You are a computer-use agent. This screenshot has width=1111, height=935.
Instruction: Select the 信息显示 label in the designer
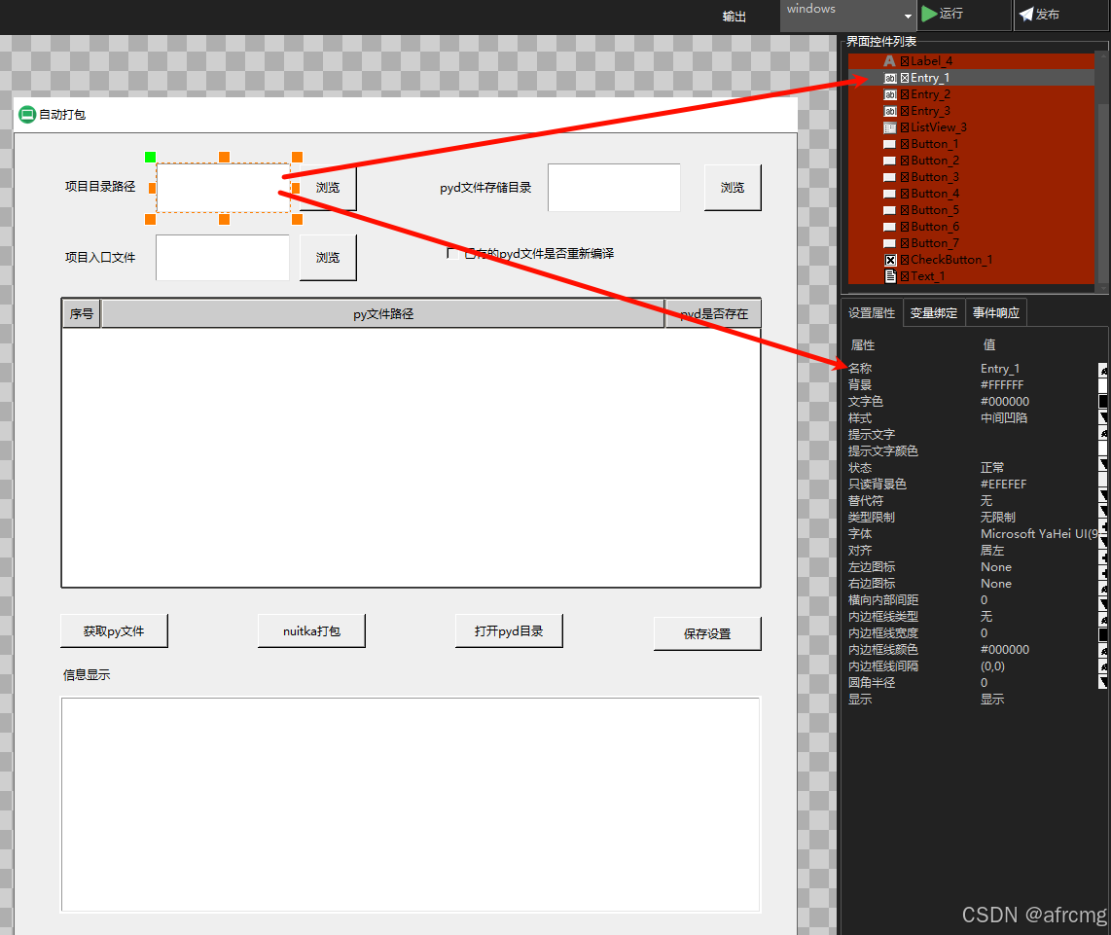pyautogui.click(x=87, y=675)
